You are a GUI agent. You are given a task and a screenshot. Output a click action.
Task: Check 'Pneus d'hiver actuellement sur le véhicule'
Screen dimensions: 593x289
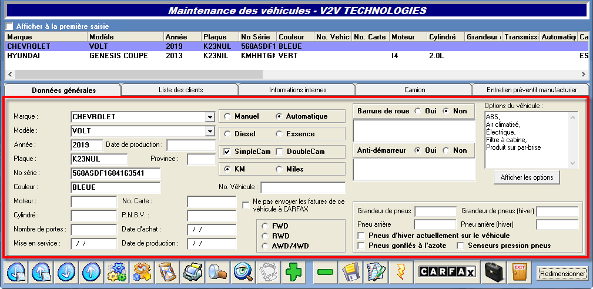[361, 236]
